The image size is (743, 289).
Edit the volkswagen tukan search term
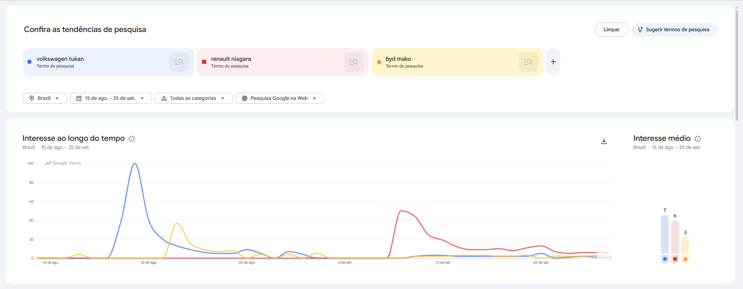click(x=60, y=59)
